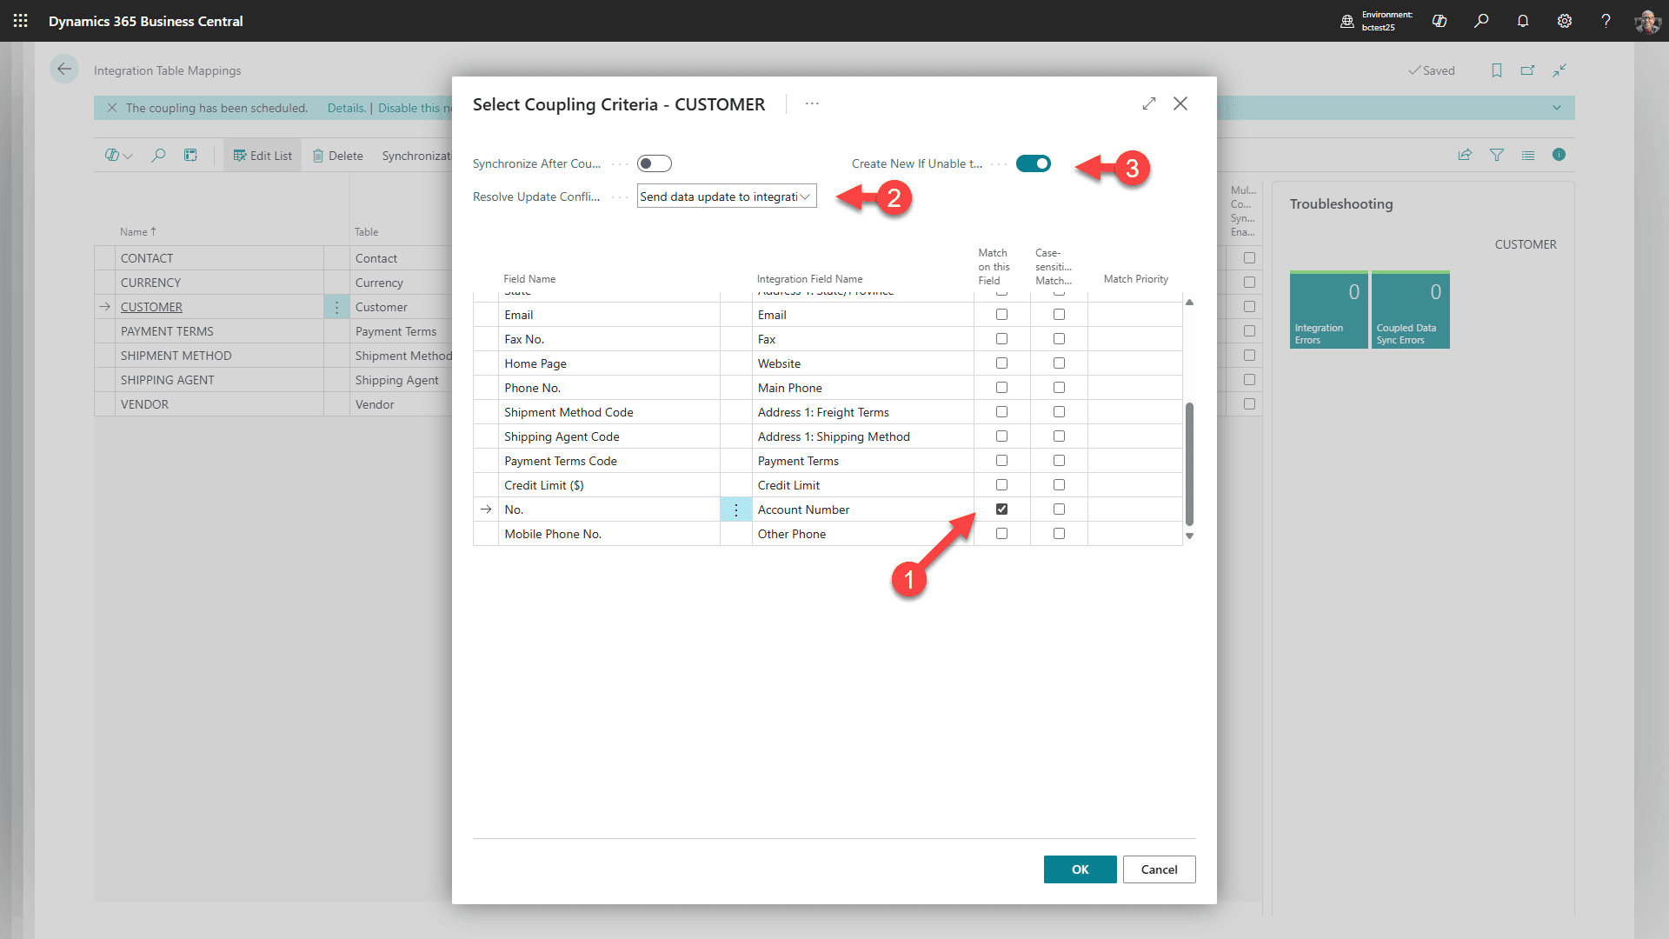Open the notifications bell

(x=1523, y=21)
